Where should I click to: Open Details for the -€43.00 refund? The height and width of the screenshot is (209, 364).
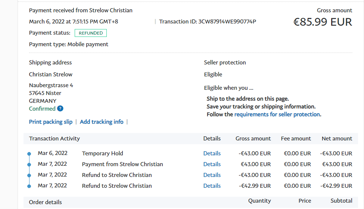tap(212, 175)
